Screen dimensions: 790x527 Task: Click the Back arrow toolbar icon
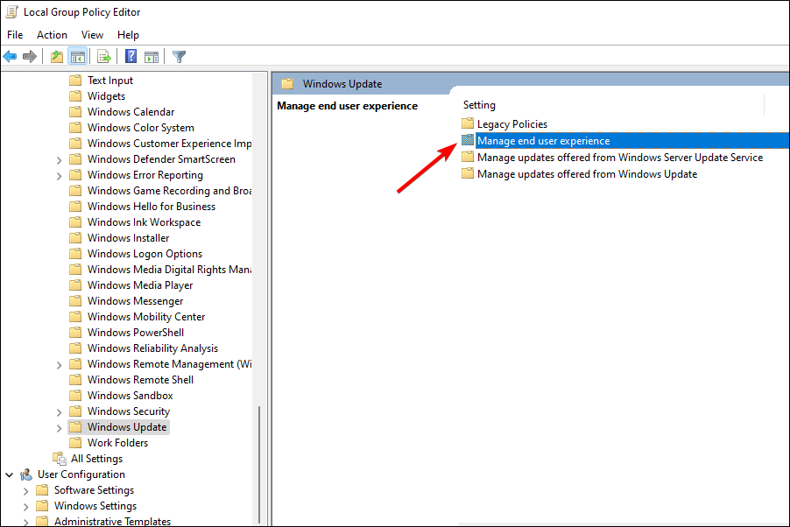pos(10,56)
